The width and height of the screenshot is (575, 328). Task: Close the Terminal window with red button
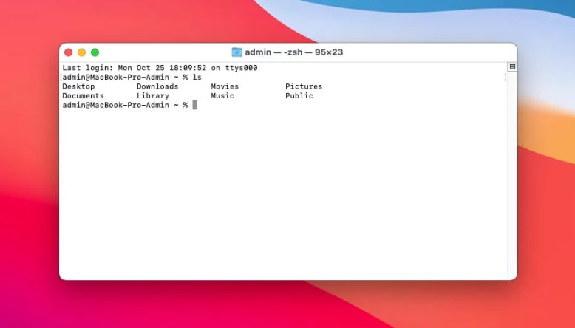(69, 52)
